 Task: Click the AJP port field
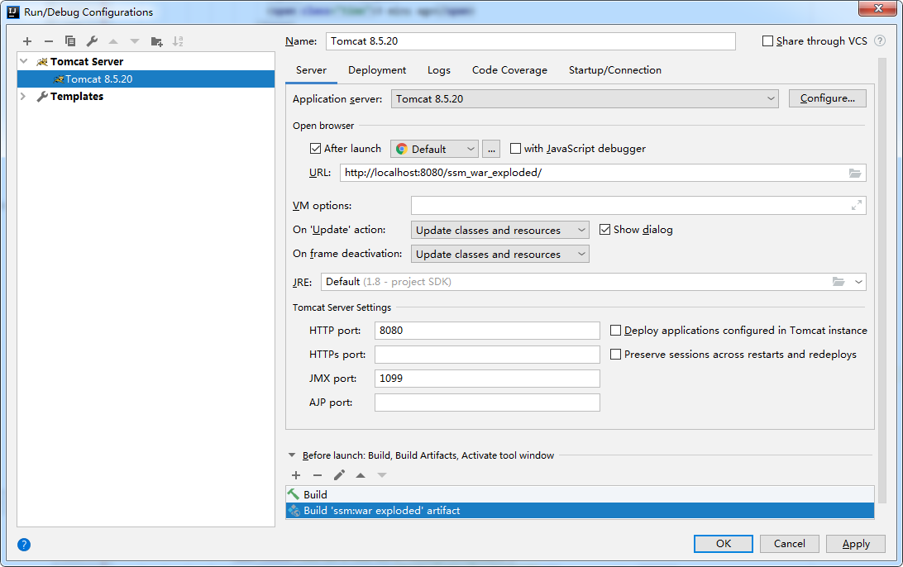pyautogui.click(x=487, y=403)
